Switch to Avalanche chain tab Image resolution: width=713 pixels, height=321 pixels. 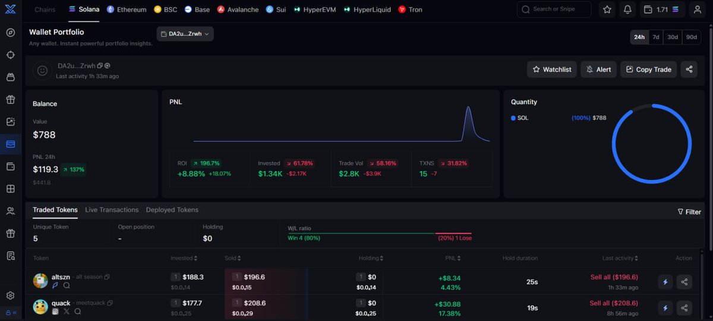tap(238, 10)
